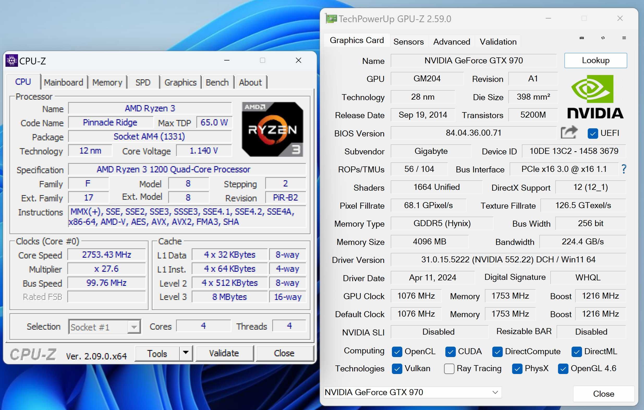Switch to the Advanced tab in GPU-Z
The width and height of the screenshot is (644, 410).
click(451, 41)
